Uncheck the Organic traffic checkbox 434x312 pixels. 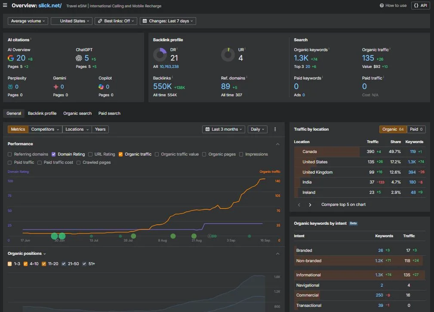[121, 154]
